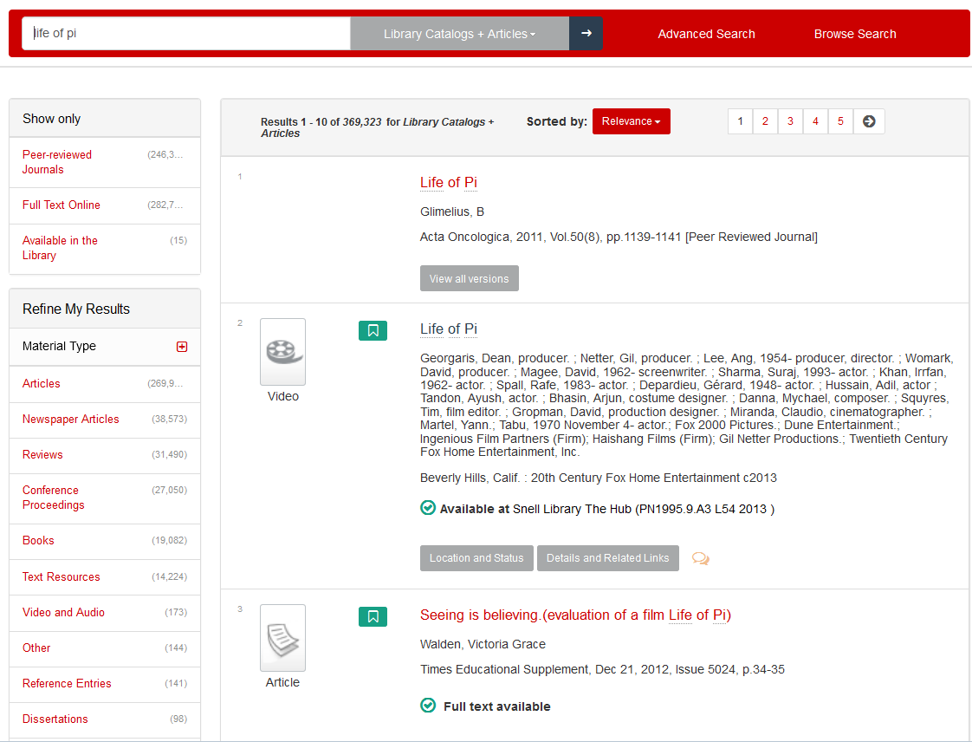972x742 pixels.
Task: Filter by Peer-reviewed Journals
Action: point(57,162)
